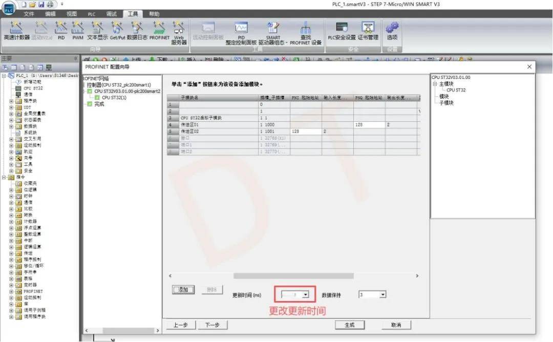Viewport: 553px width, 342px height.
Task: Open the 更新时间 (ms) dropdown
Action: pos(305,294)
